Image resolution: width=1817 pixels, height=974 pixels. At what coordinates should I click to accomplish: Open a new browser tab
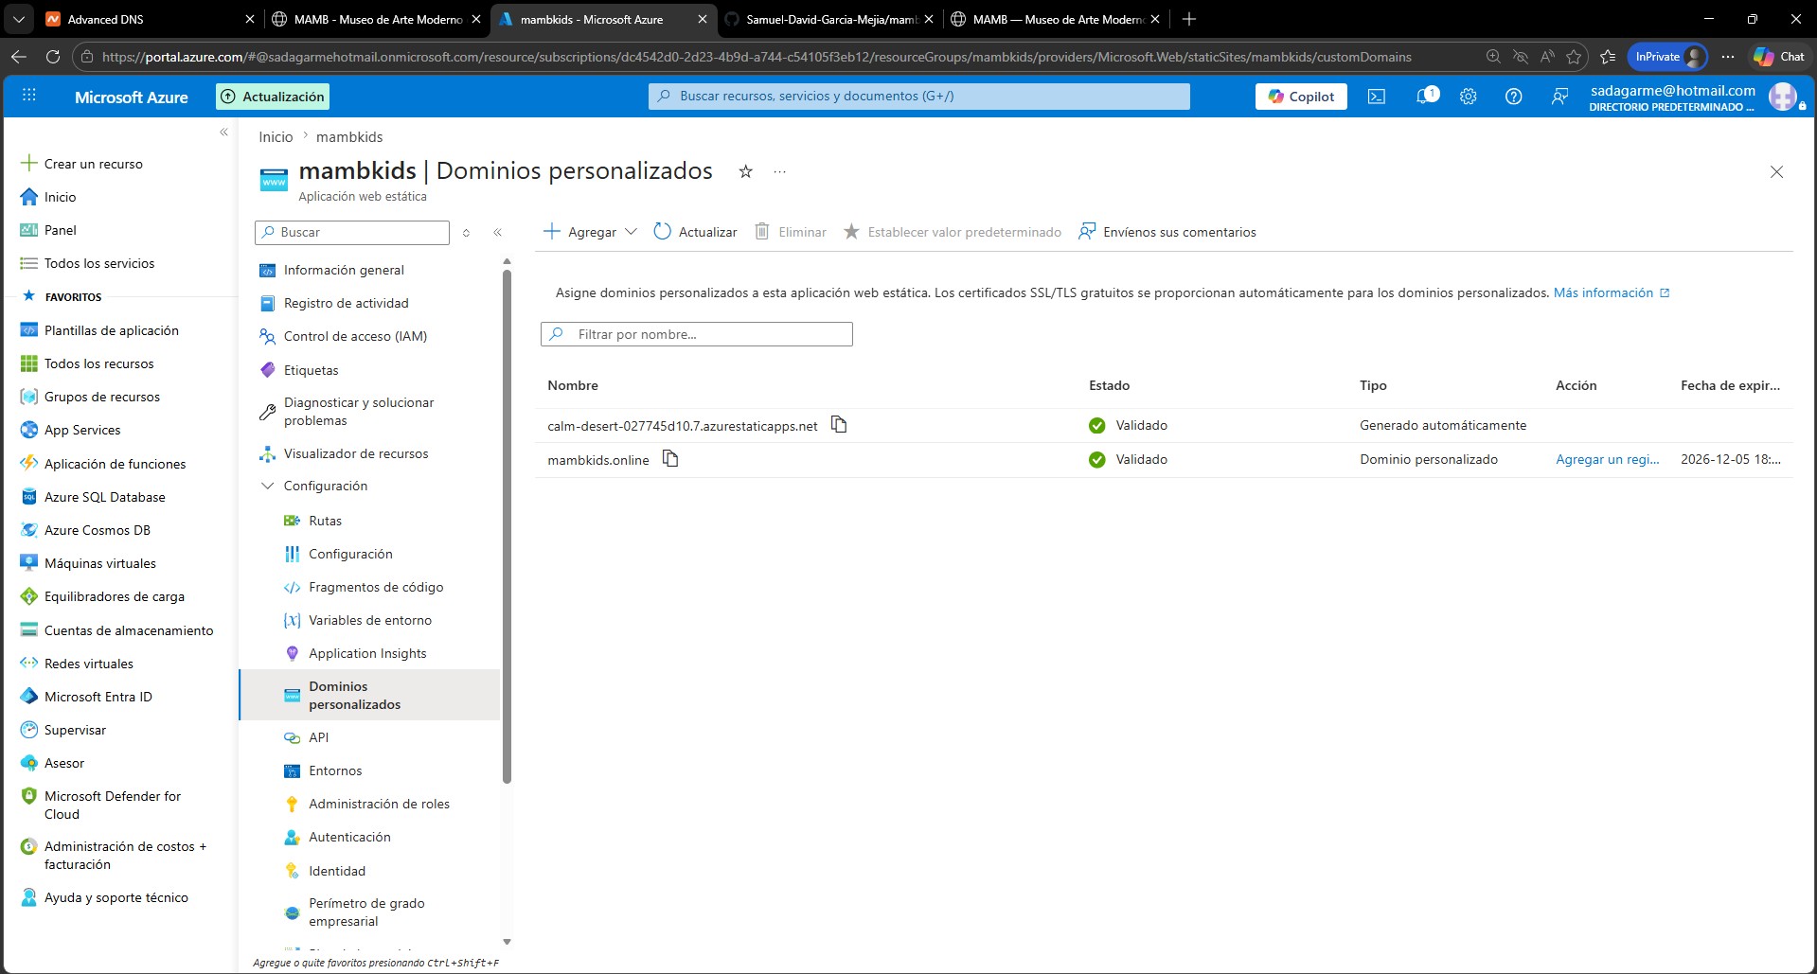(1189, 19)
